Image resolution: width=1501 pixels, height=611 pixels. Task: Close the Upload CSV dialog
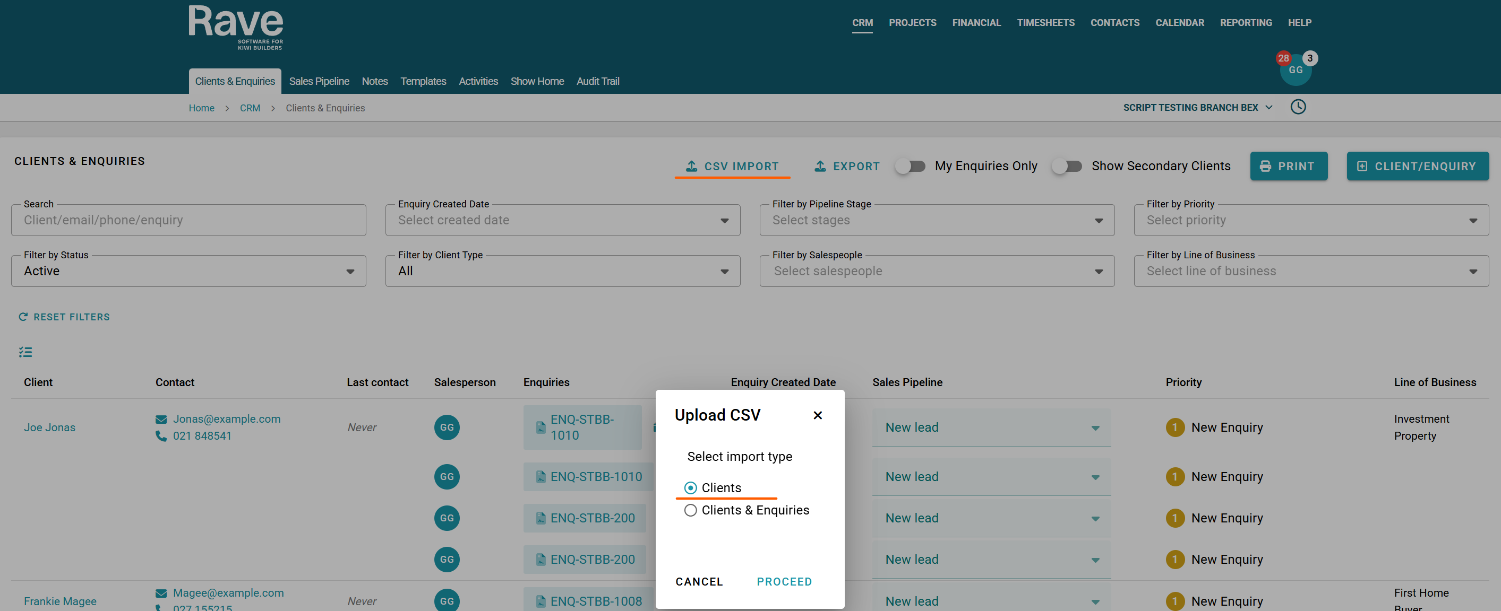coord(817,415)
